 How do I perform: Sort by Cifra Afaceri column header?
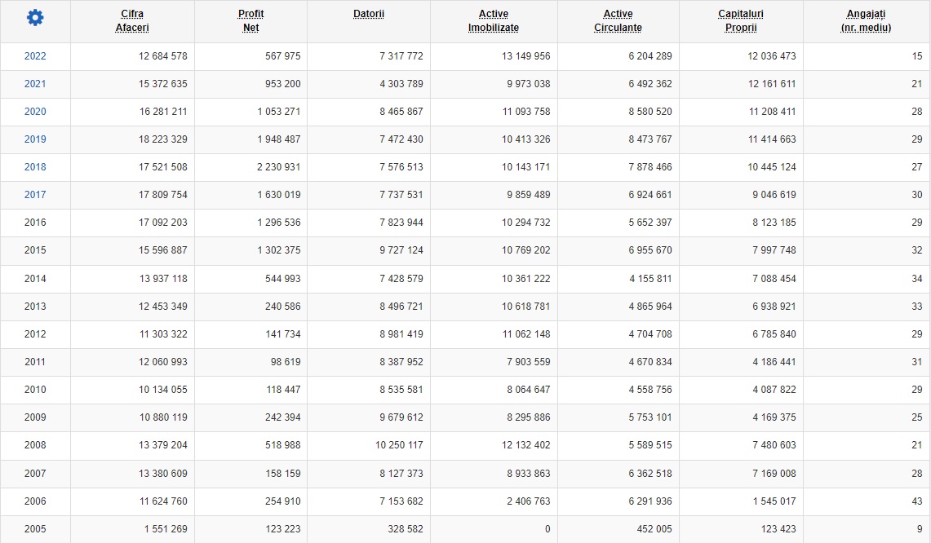(x=132, y=20)
